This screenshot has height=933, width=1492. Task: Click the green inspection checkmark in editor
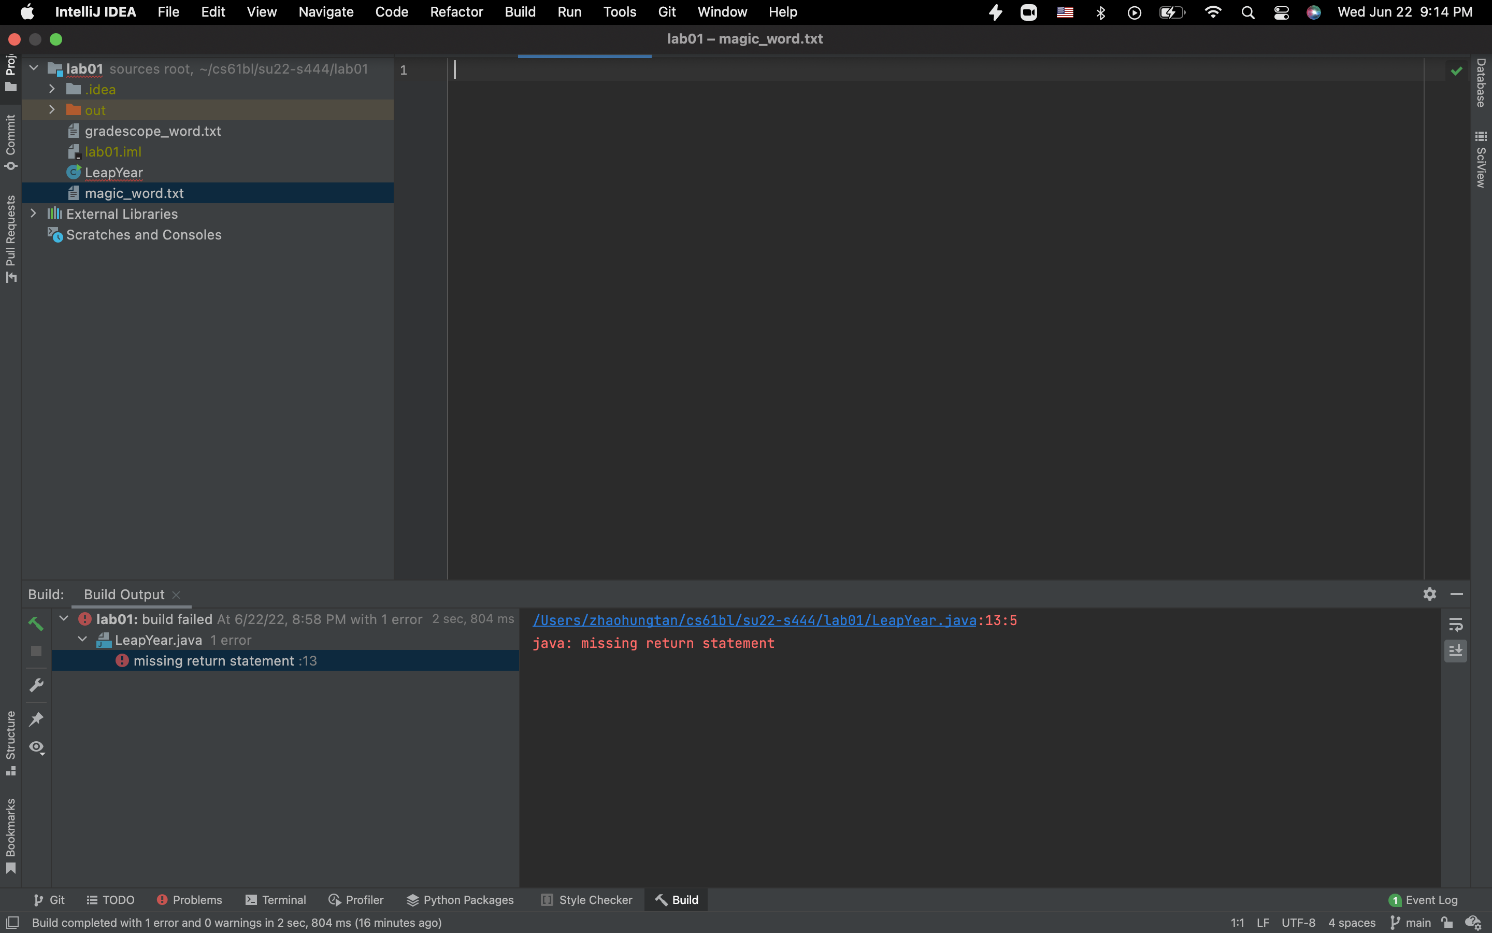click(x=1456, y=71)
